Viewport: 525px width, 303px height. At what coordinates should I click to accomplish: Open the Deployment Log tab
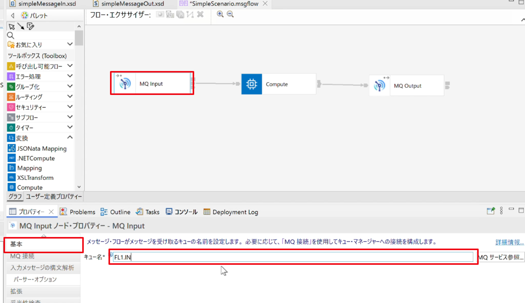(x=230, y=212)
